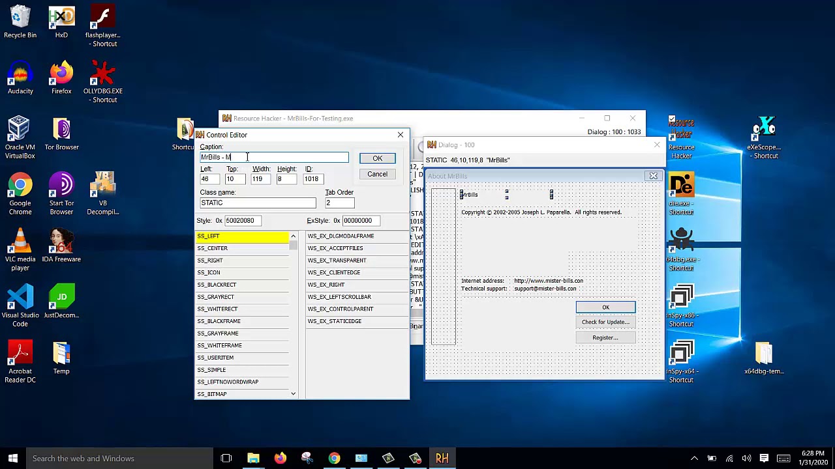
Task: Click the http://www.mister-bills.com text
Action: (549, 281)
